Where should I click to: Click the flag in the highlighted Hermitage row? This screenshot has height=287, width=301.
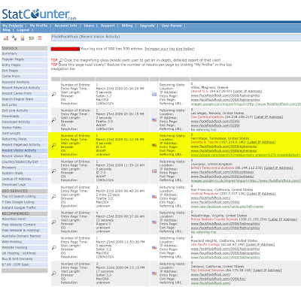pos(154,145)
